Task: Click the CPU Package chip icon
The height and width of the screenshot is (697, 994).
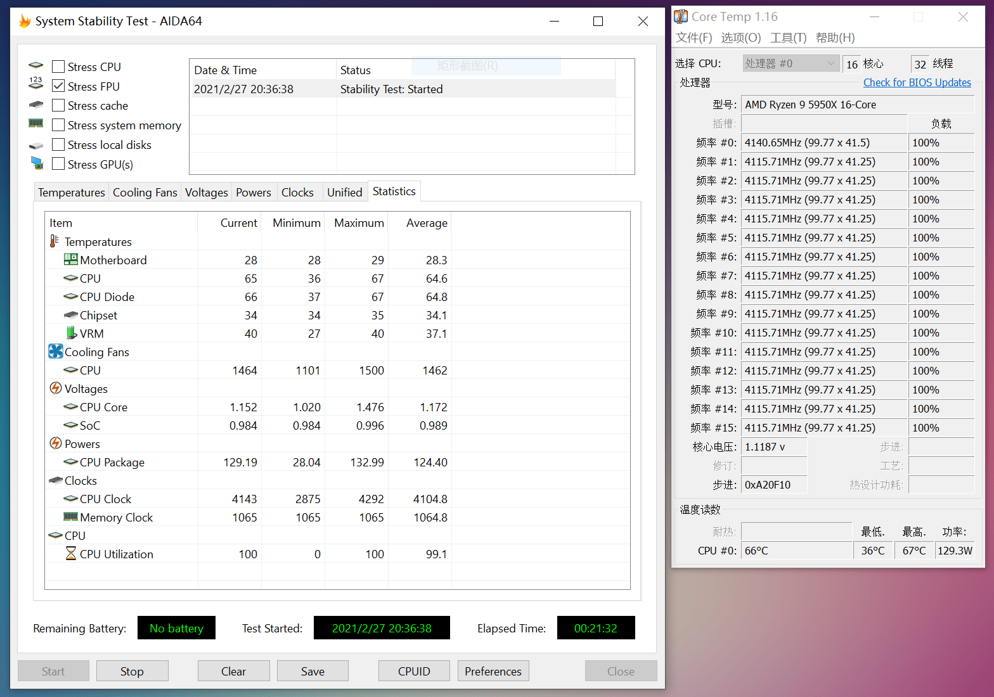Action: point(70,461)
